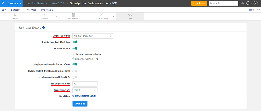The width and height of the screenshot is (261, 111).
Task: Open the notifications bell icon
Action: click(x=248, y=3)
